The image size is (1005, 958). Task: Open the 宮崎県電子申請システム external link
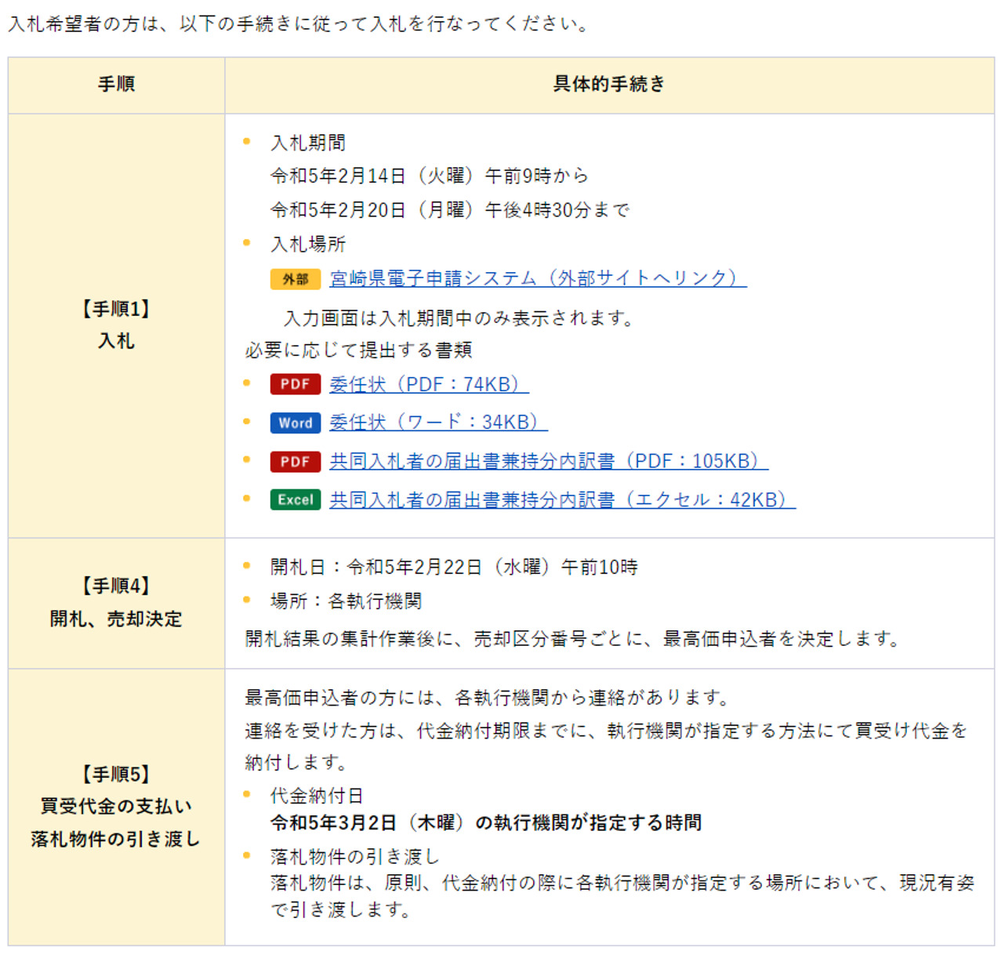point(538,278)
